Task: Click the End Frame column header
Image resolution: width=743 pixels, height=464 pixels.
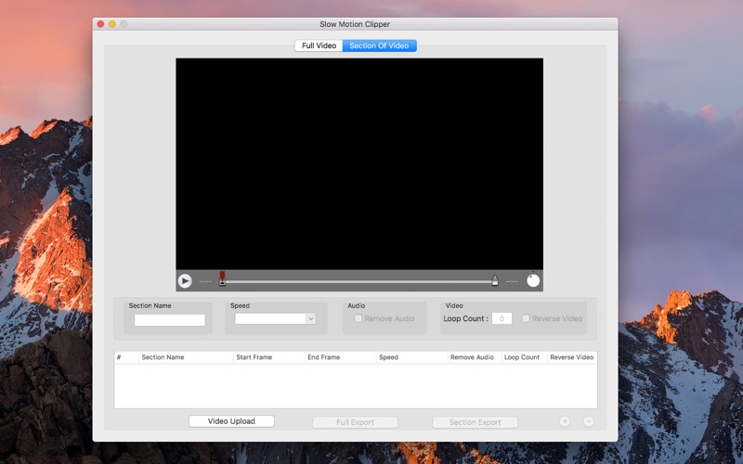Action: coord(340,357)
